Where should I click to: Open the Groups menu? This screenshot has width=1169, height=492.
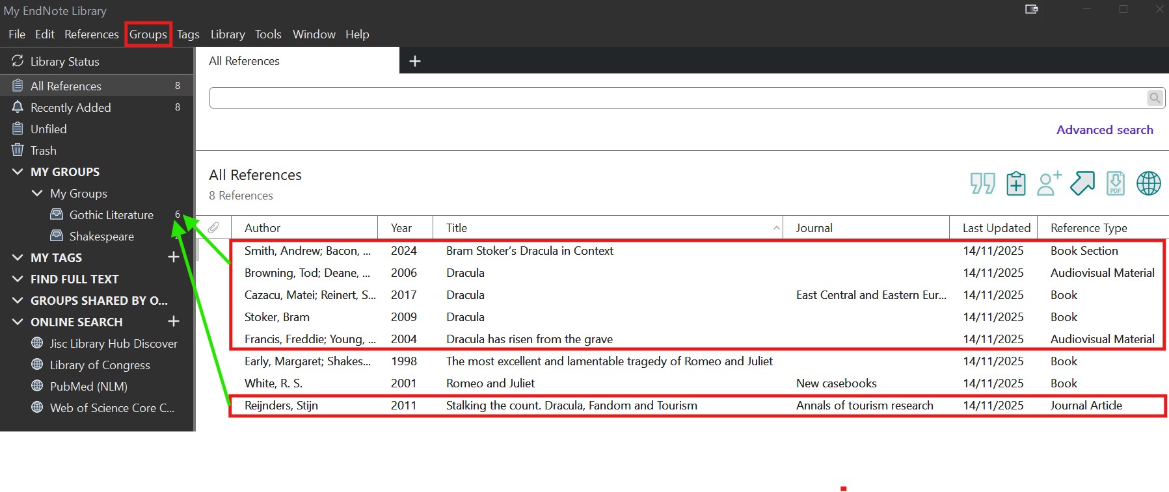coord(148,34)
